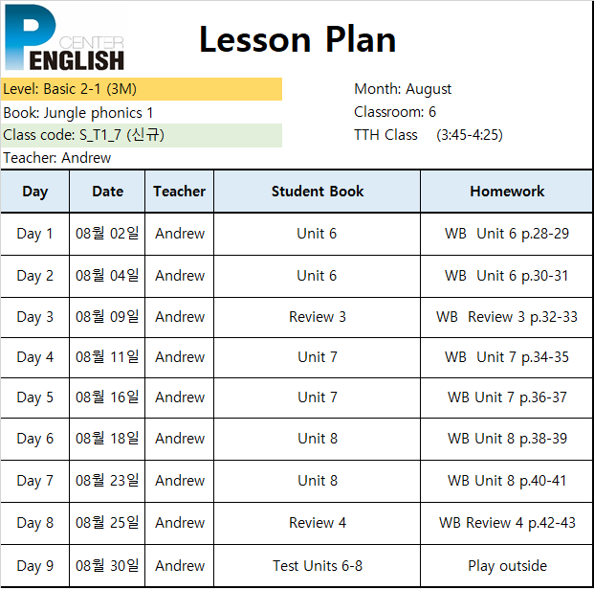Select the Test Units 6-8 cell
This screenshot has height=590, width=594.
coord(318,566)
